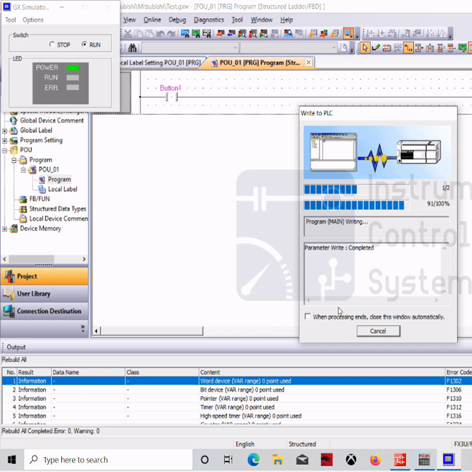
Task: Click the Windows taskbar search box
Action: [x=76, y=460]
